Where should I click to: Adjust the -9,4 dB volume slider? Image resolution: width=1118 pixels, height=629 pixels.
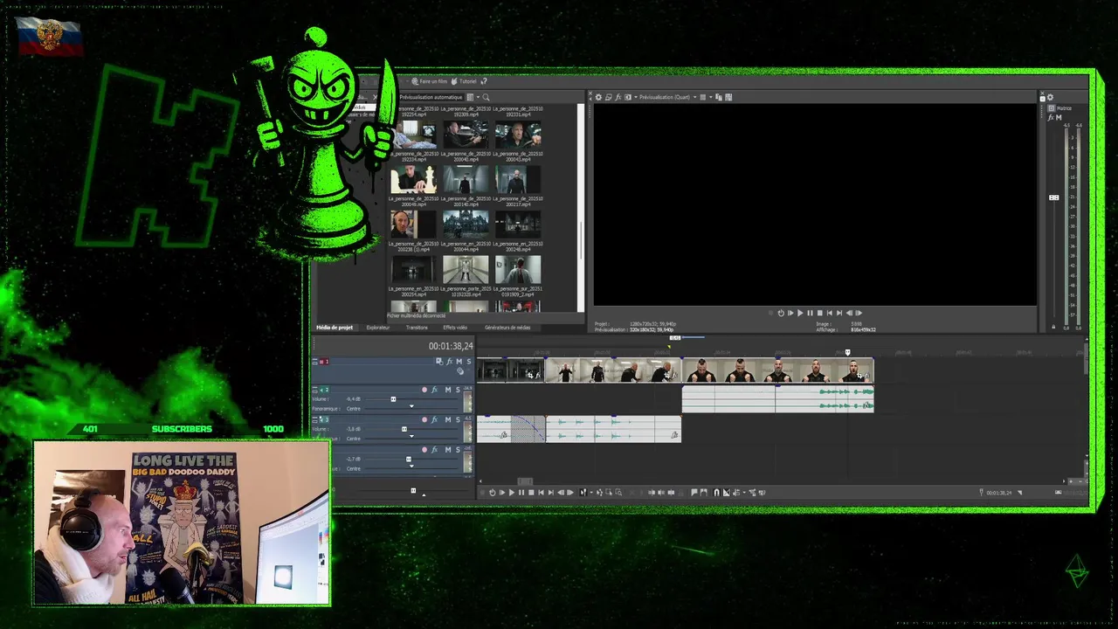click(393, 399)
